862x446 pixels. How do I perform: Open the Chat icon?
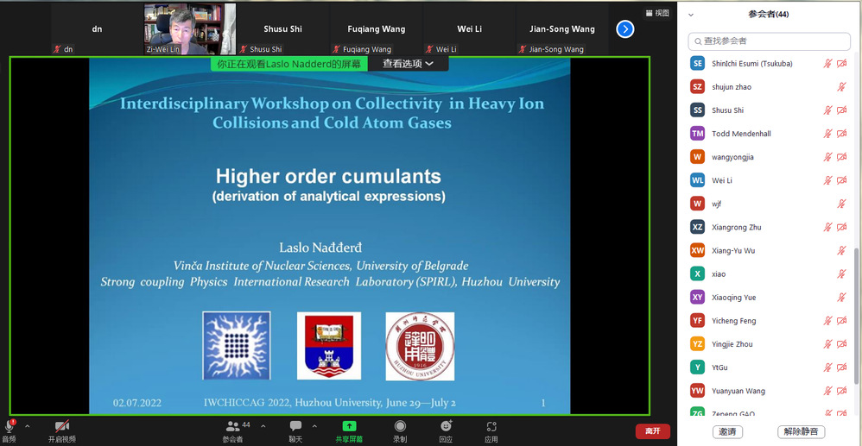(x=295, y=426)
